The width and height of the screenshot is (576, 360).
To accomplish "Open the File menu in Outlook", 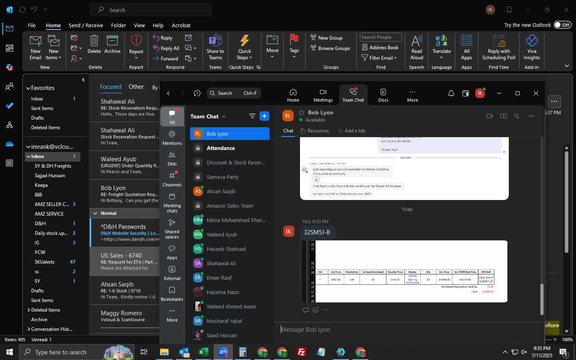I will [32, 25].
